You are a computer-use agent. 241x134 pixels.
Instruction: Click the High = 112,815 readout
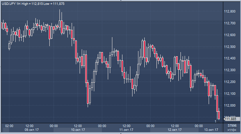coord(32,4)
